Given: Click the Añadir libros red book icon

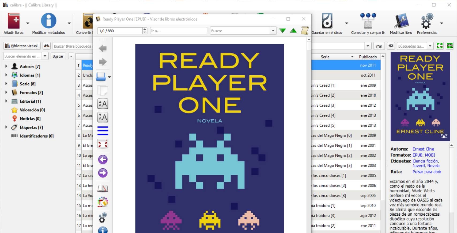Looking at the screenshot, I should (14, 21).
